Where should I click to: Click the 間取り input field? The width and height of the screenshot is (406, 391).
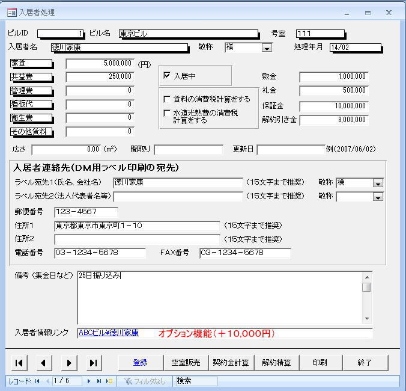pyautogui.click(x=189, y=150)
